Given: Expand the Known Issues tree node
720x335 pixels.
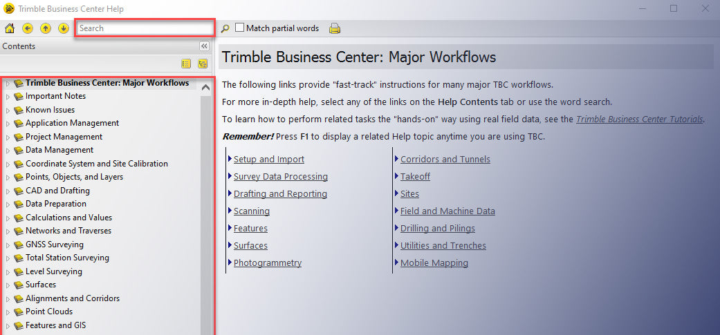Looking at the screenshot, I should [x=8, y=110].
